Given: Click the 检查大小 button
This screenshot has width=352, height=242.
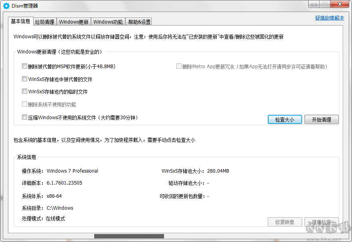Looking at the screenshot, I should click(x=285, y=120).
